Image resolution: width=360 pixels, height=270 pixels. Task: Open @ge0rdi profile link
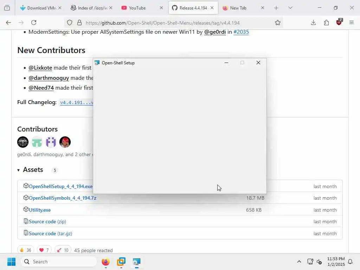click(215, 32)
